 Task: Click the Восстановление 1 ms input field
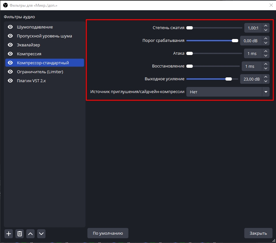252,66
